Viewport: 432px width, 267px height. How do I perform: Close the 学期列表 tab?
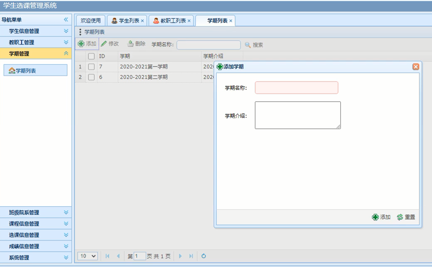point(231,21)
